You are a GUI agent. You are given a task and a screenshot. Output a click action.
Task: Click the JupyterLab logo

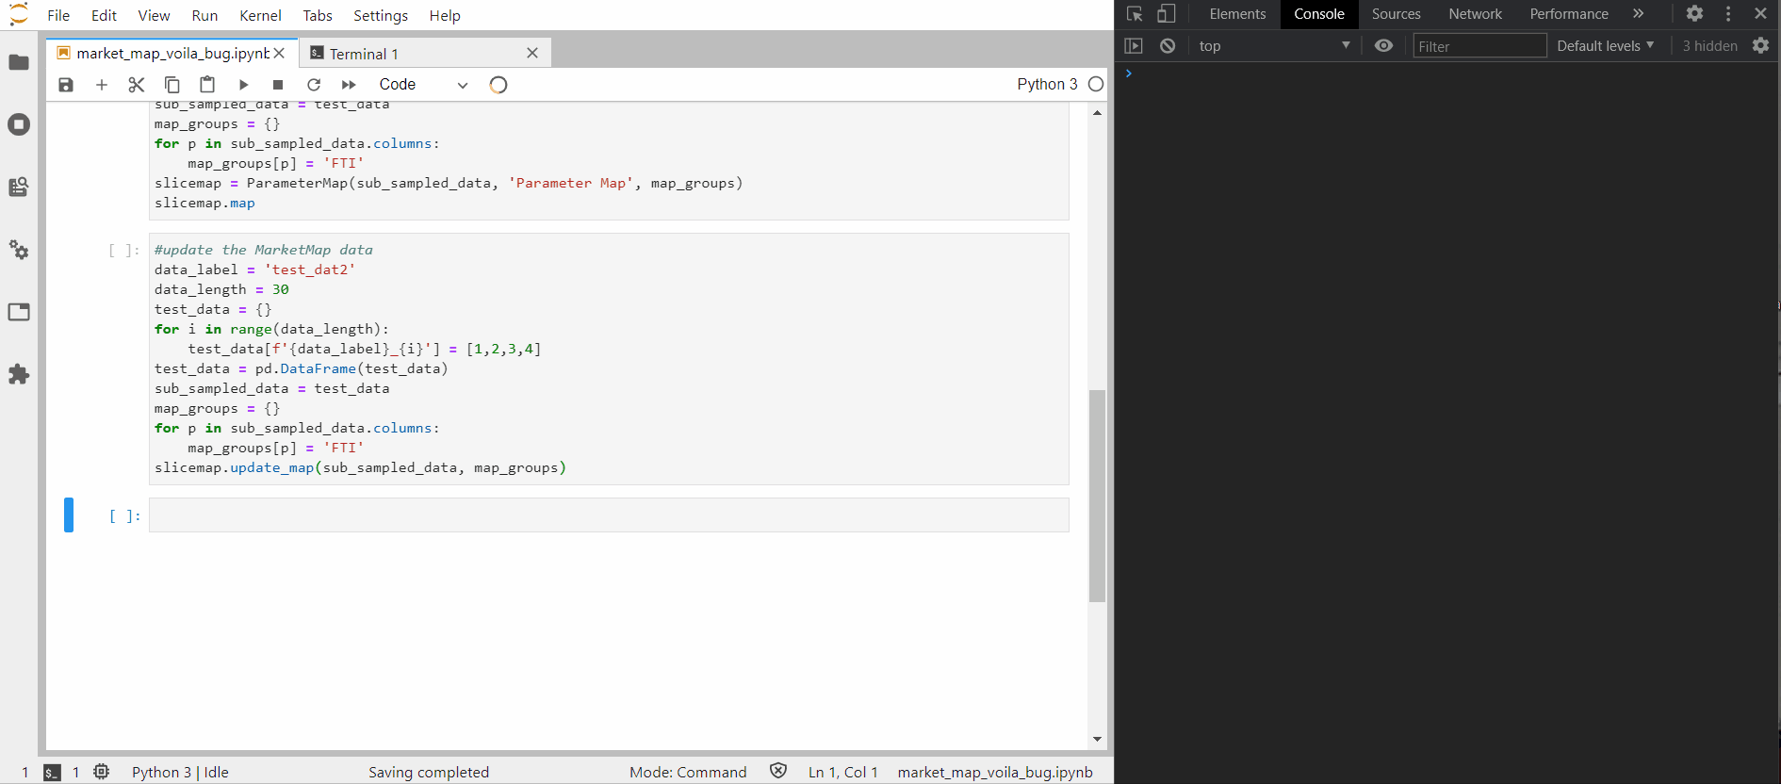coord(19,14)
